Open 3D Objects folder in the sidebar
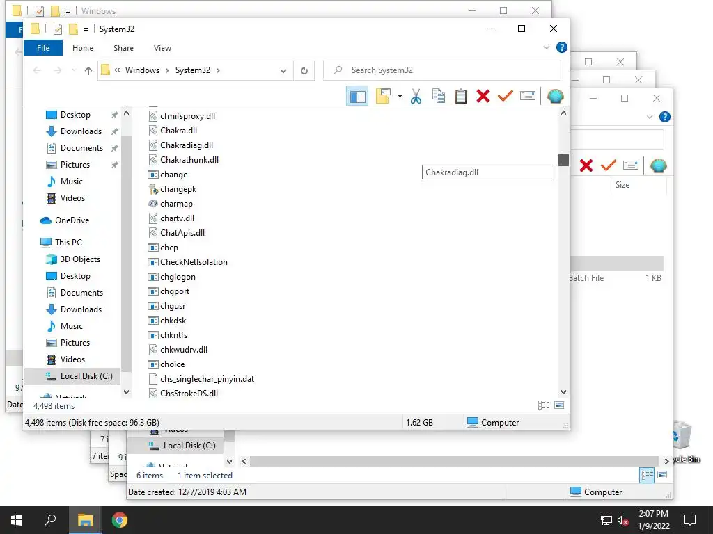 (80, 259)
